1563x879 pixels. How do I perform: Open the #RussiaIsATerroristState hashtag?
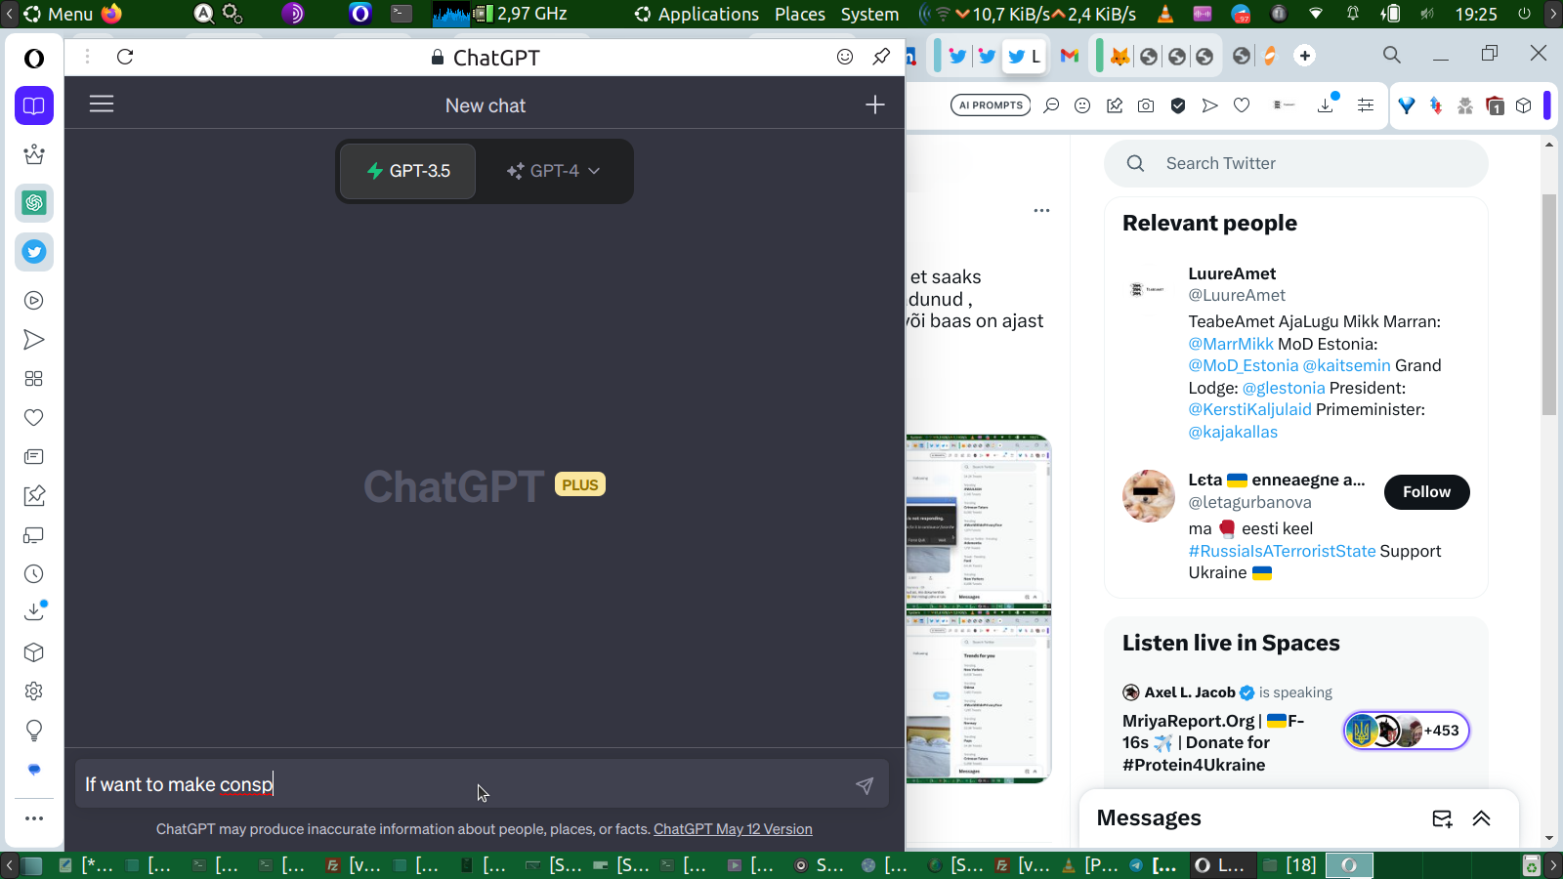1282,551
